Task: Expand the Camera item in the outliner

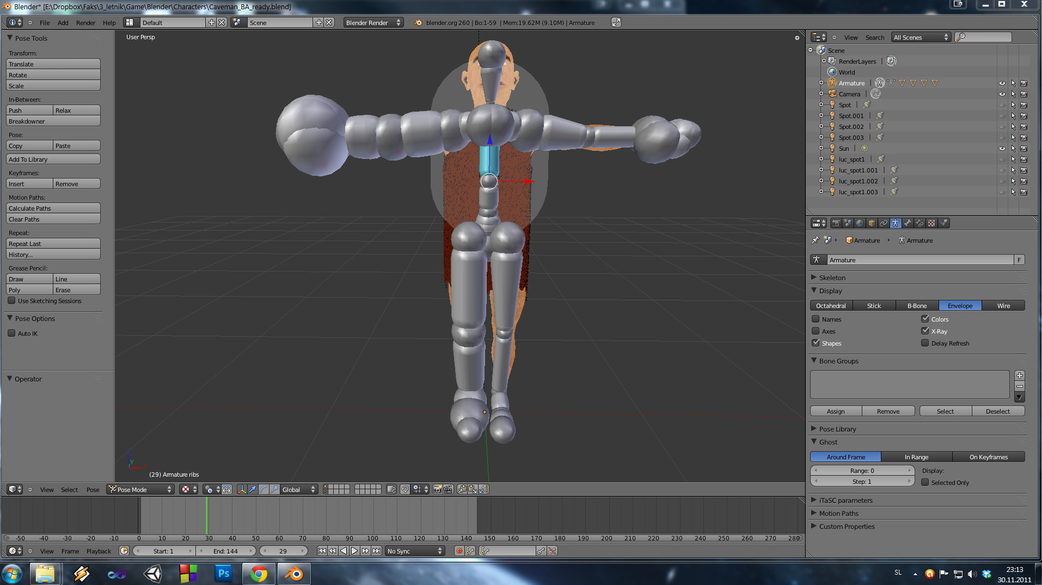Action: click(821, 94)
